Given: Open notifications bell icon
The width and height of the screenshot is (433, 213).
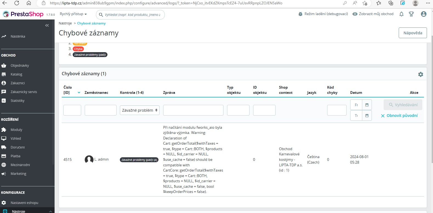Looking at the screenshot, I should point(401,14).
